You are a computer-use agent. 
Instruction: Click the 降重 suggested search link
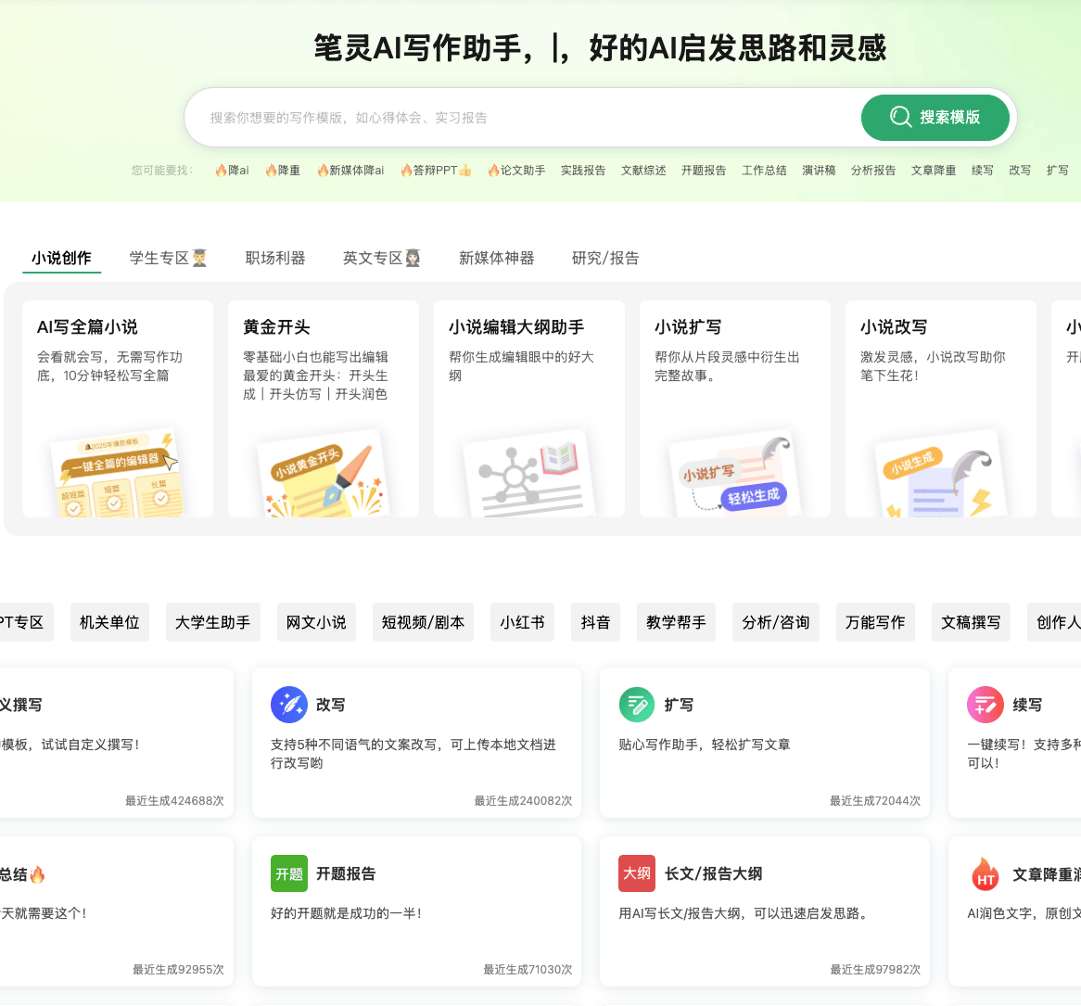click(x=284, y=171)
